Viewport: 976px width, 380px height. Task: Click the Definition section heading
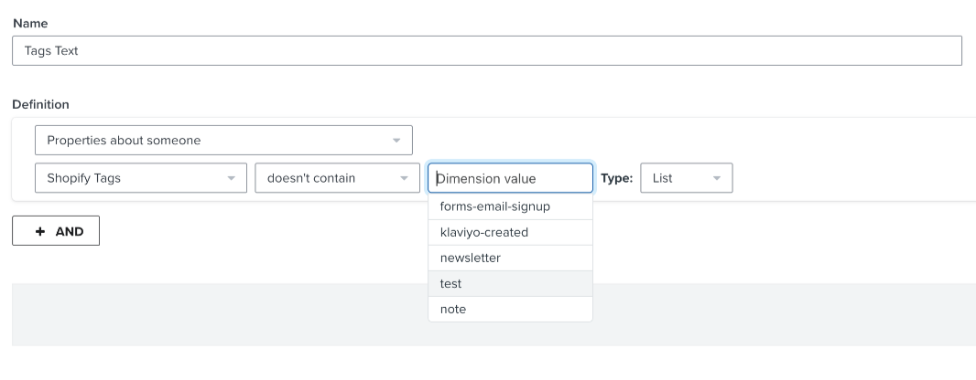click(40, 105)
